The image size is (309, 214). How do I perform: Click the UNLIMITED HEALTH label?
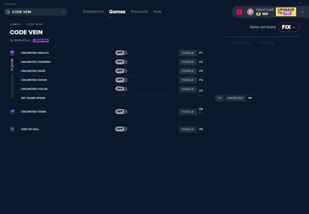tap(35, 53)
